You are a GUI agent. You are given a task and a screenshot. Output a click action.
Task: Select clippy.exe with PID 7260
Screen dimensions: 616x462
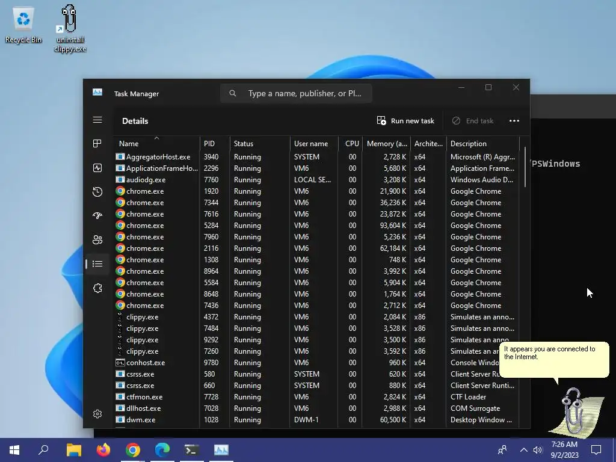pos(306,351)
